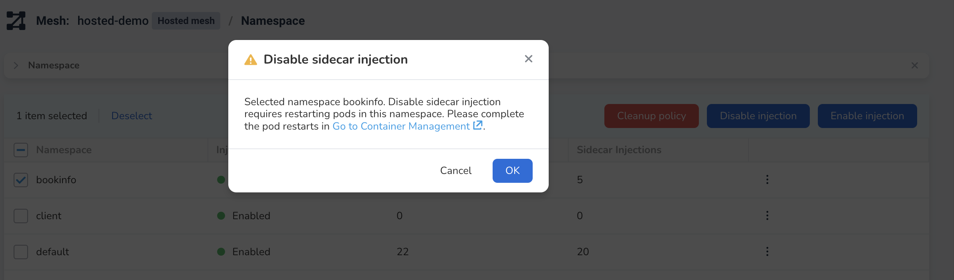This screenshot has width=954, height=280.
Task: Open kebab menu for bookinfo row
Action: 767,180
